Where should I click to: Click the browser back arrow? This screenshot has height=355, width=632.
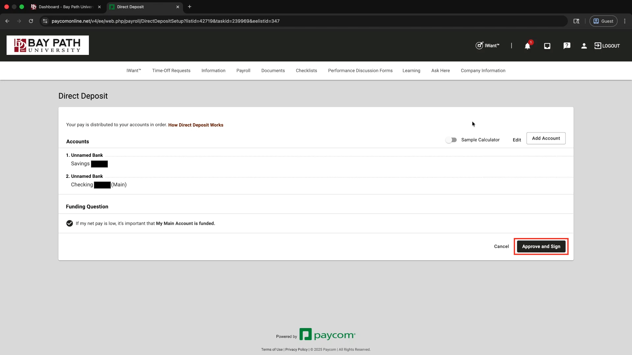tap(7, 21)
